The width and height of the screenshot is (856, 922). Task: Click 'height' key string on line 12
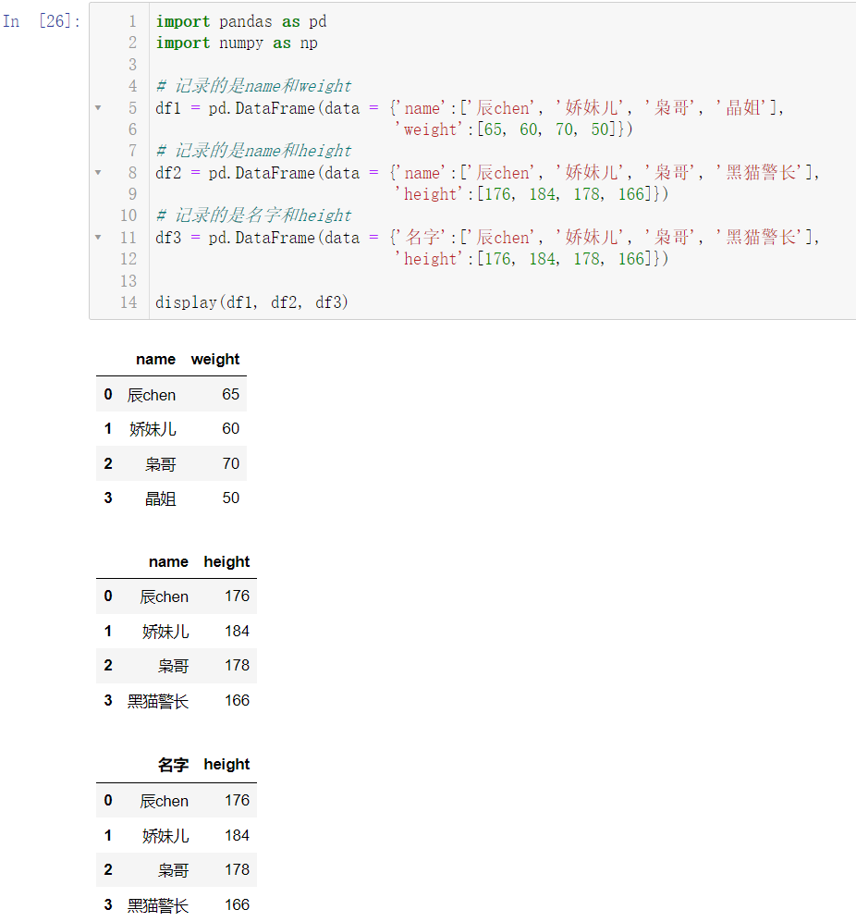[x=429, y=259]
